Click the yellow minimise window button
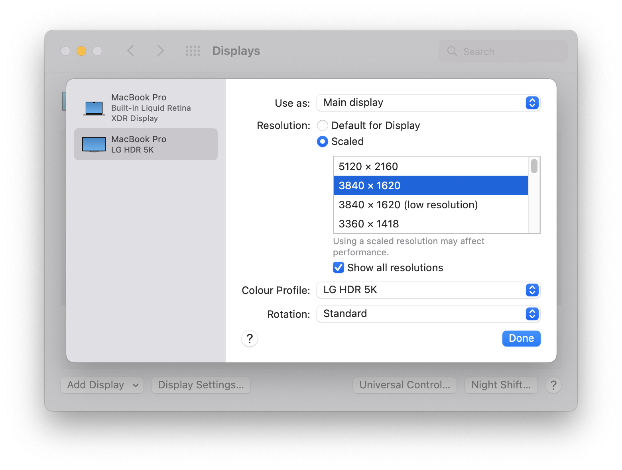The image size is (622, 470). click(x=81, y=51)
